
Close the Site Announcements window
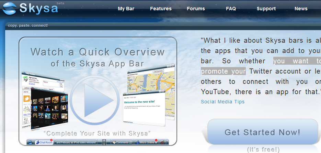pos(163,91)
